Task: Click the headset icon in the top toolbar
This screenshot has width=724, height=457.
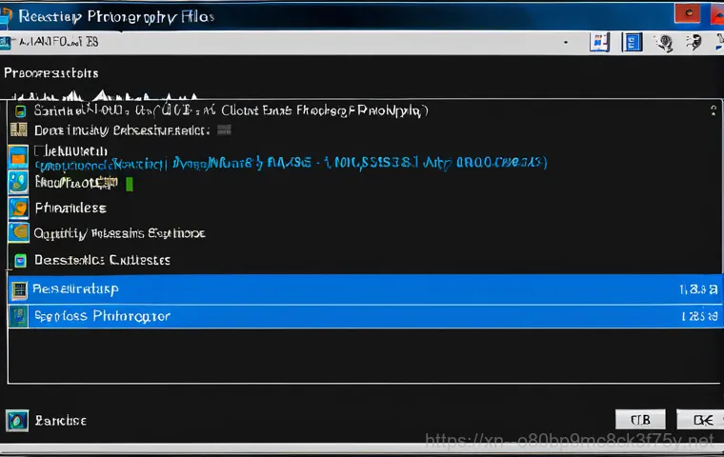Action: coord(665,43)
